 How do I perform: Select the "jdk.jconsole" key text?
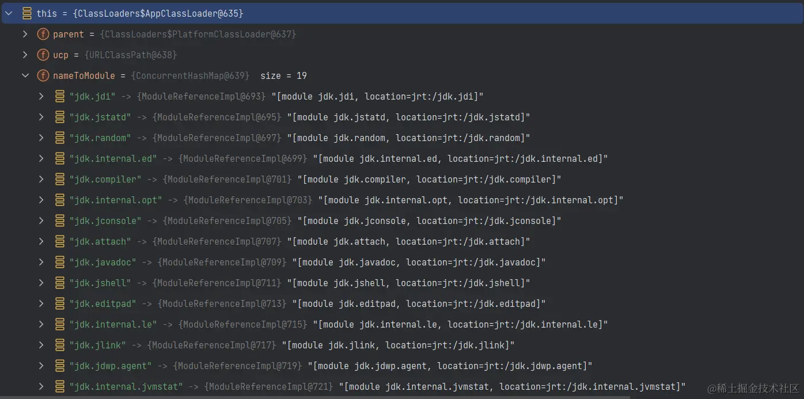[x=105, y=221]
